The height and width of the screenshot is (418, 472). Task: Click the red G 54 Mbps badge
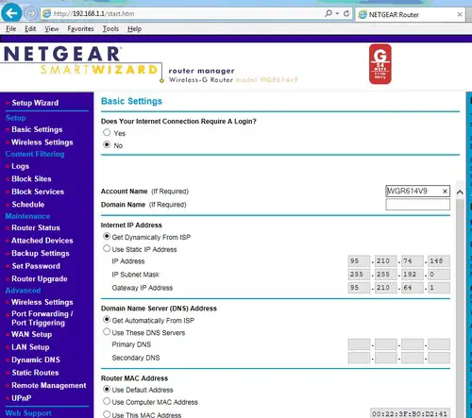click(x=380, y=64)
